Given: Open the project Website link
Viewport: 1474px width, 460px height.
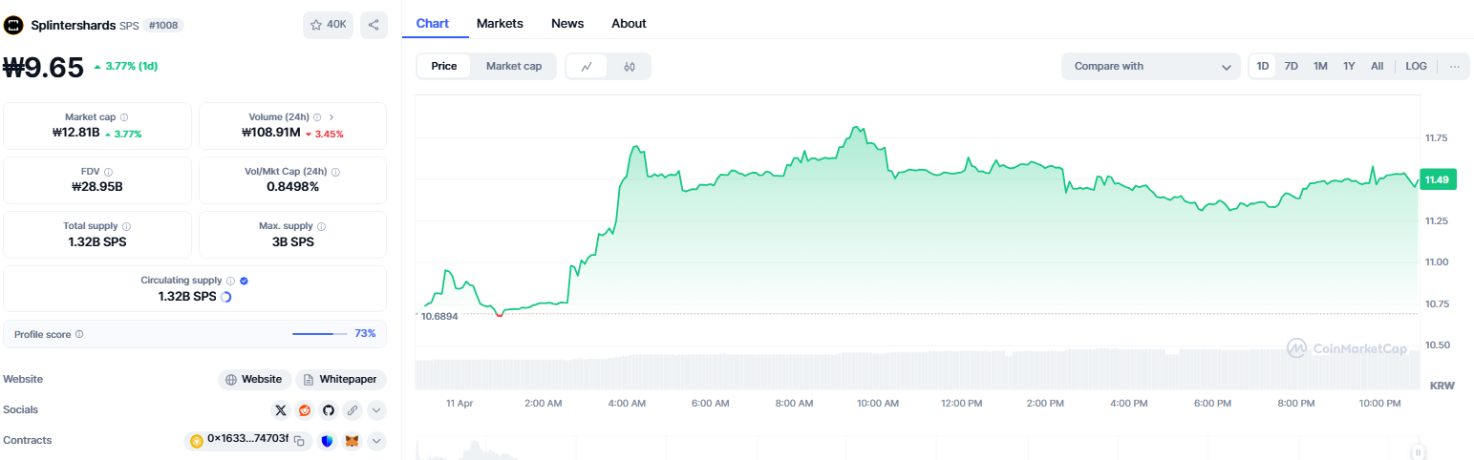Looking at the screenshot, I should pyautogui.click(x=254, y=380).
